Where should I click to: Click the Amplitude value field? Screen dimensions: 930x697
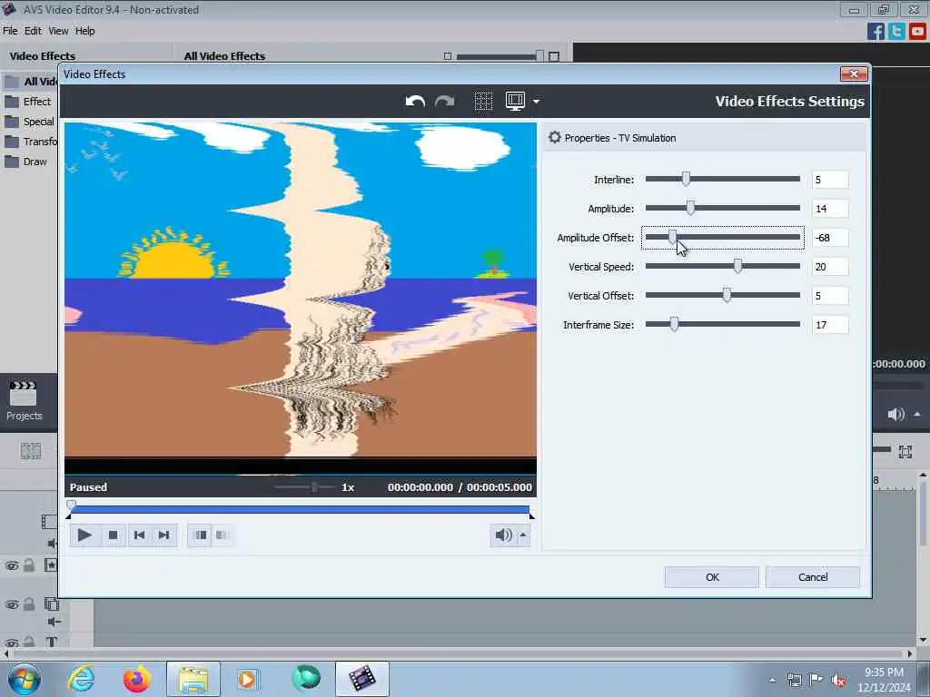pyautogui.click(x=830, y=209)
